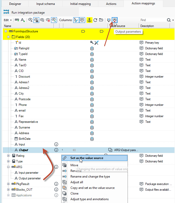Toggle the tree edit column button
The width and height of the screenshot is (175, 203).
point(76,20)
